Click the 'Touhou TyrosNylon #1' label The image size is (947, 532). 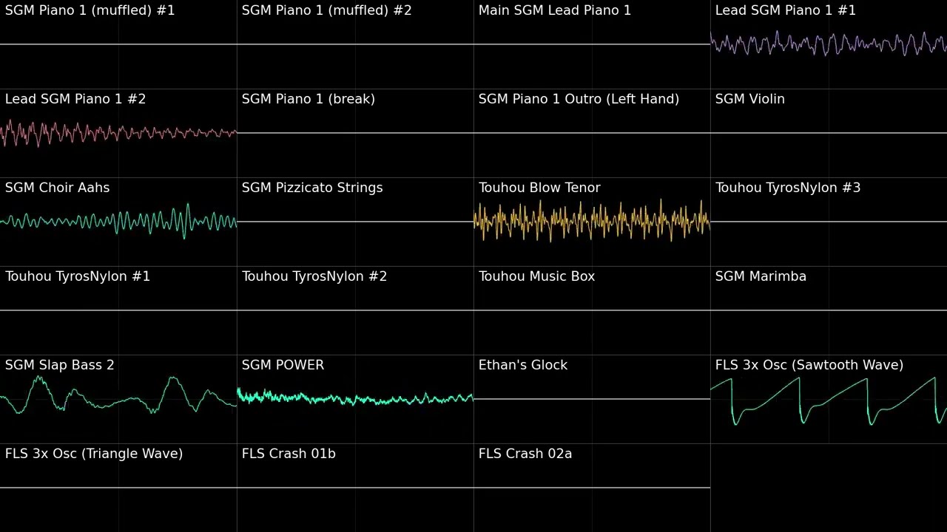coord(77,276)
